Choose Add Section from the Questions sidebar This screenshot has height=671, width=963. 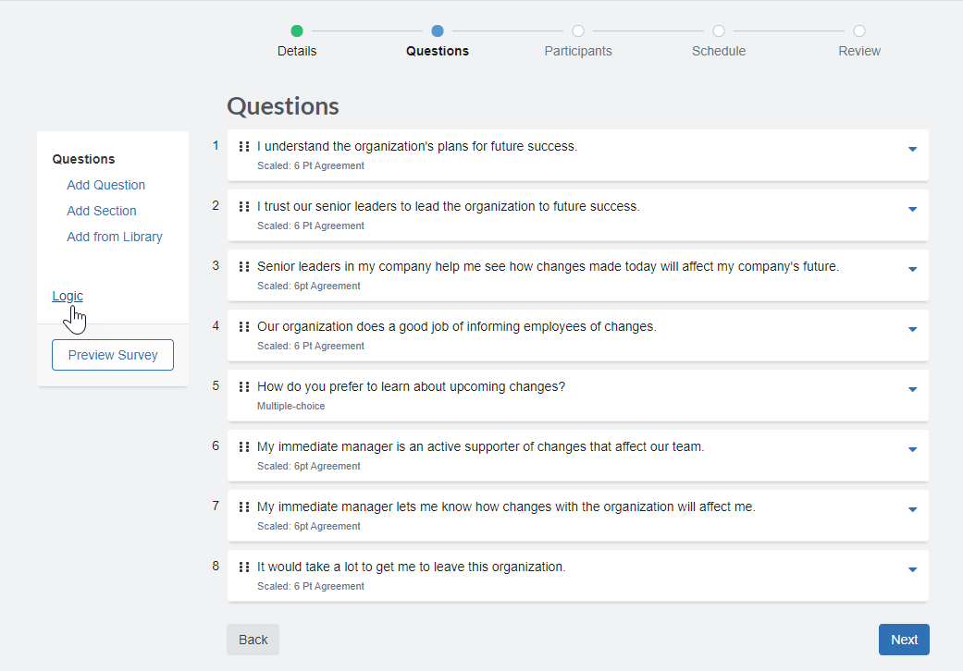click(101, 211)
